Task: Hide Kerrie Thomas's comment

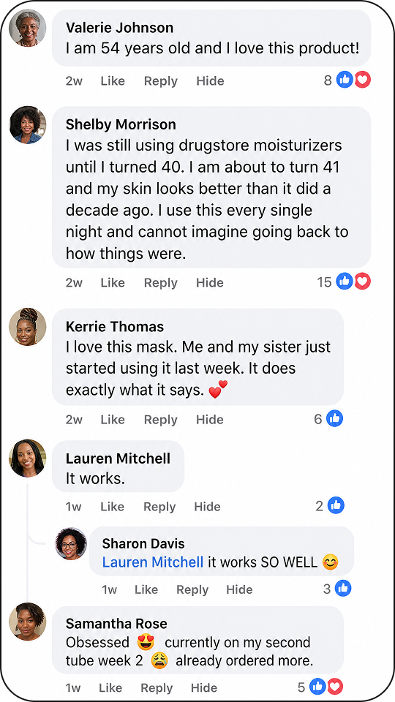Action: coord(210,420)
